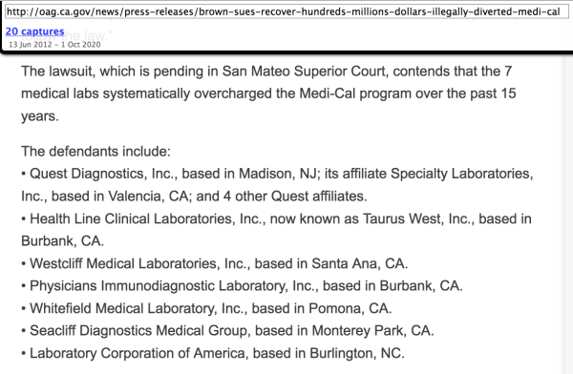Click the "Taurus West, Inc." text
The width and height of the screenshot is (573, 374).
point(418,218)
